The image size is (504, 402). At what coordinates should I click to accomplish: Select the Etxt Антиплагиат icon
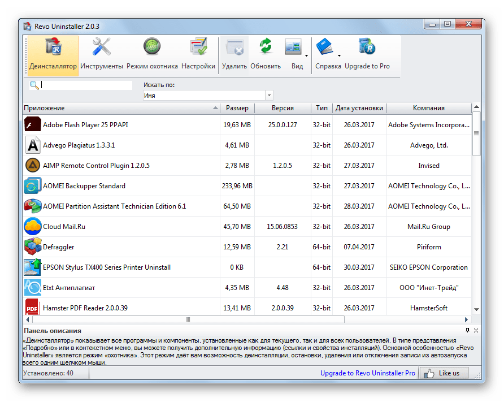tap(32, 288)
